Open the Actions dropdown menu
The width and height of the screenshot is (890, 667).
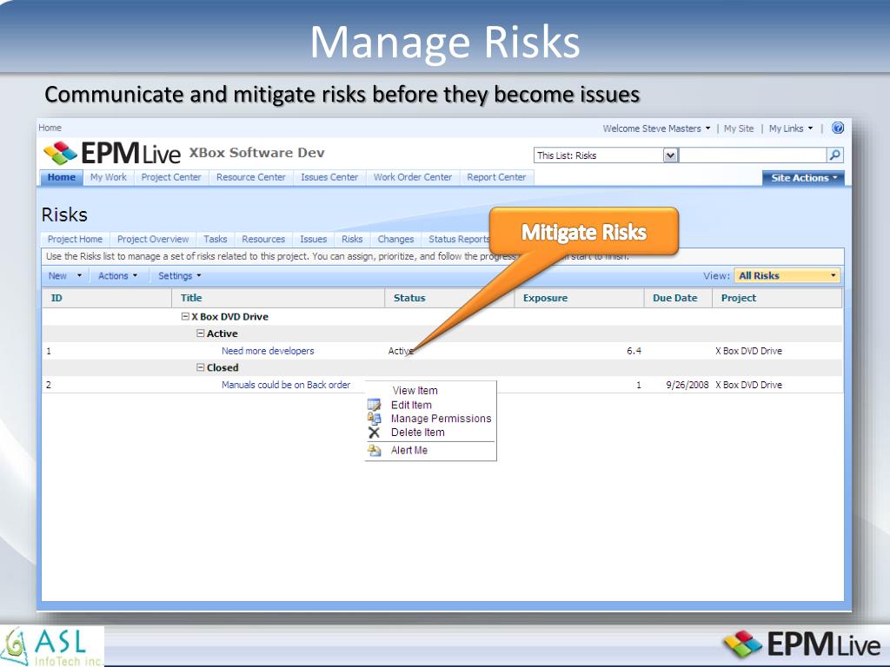[117, 275]
